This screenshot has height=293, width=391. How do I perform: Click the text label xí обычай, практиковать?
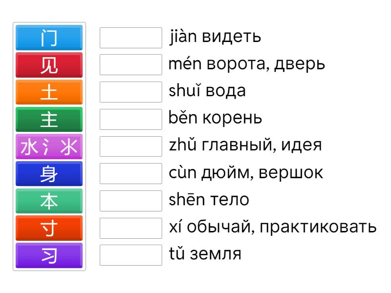pos(273,228)
